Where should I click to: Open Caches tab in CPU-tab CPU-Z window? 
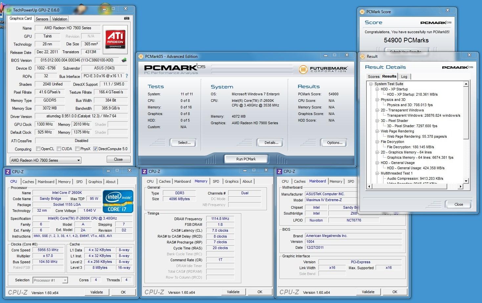point(28,182)
